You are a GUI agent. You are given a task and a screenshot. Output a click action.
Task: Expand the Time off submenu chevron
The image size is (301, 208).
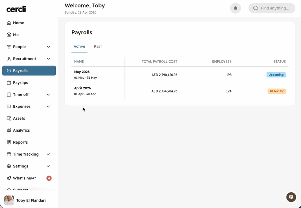[x=49, y=94]
